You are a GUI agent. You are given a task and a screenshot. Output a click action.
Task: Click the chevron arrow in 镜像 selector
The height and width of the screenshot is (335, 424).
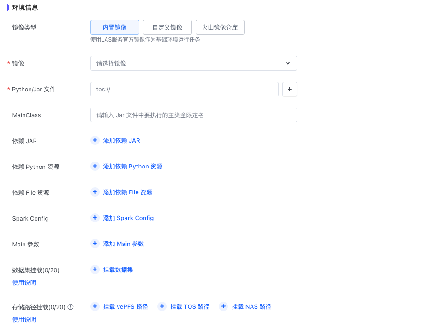(x=288, y=63)
